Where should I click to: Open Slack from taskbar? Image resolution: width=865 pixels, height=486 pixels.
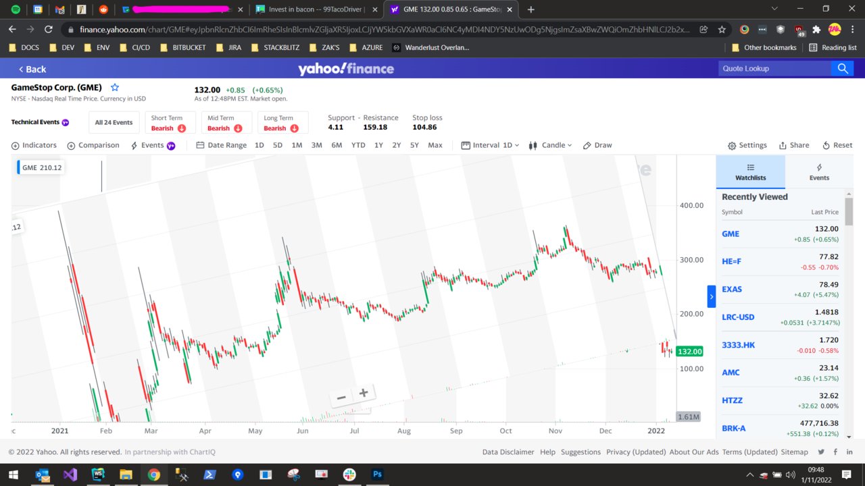pos(349,475)
